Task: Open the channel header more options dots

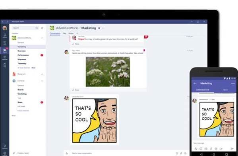Action: (x=103, y=28)
